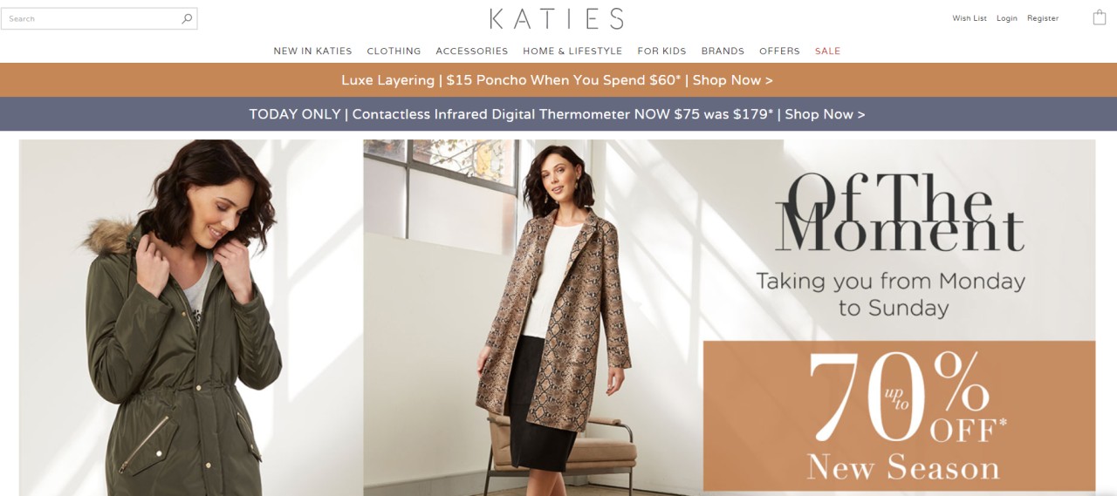Click the Login link
This screenshot has height=496, width=1117.
pos(1007,18)
